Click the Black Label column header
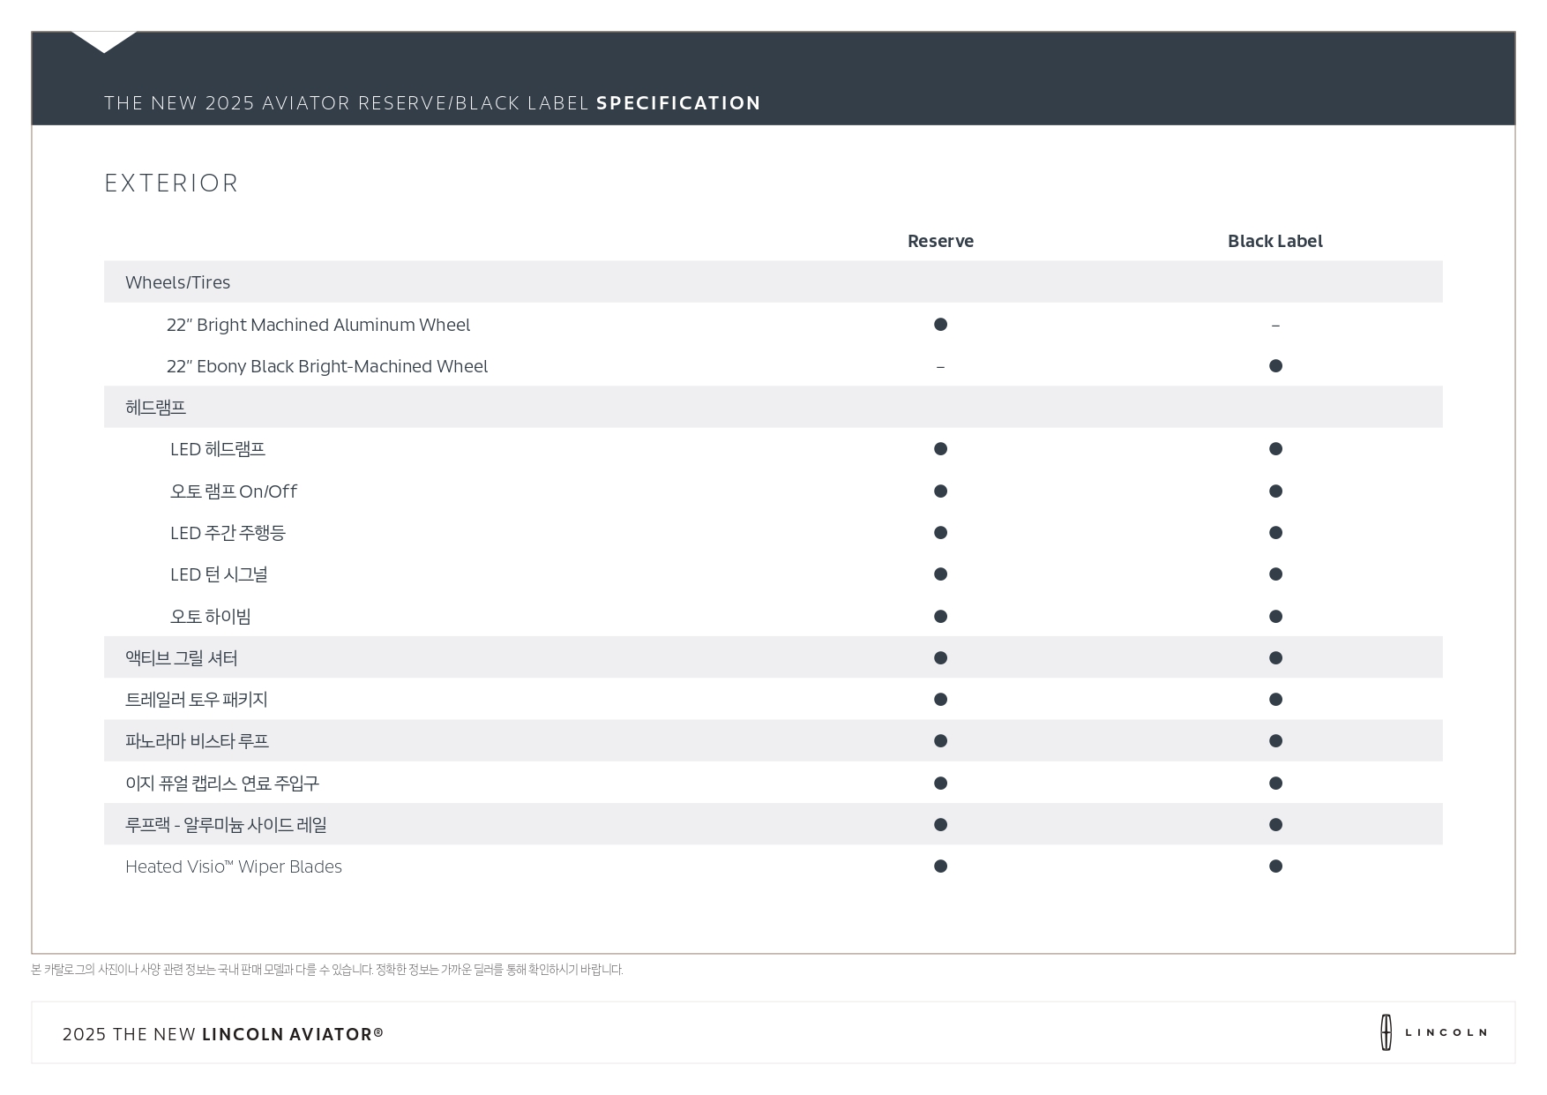 (x=1274, y=241)
